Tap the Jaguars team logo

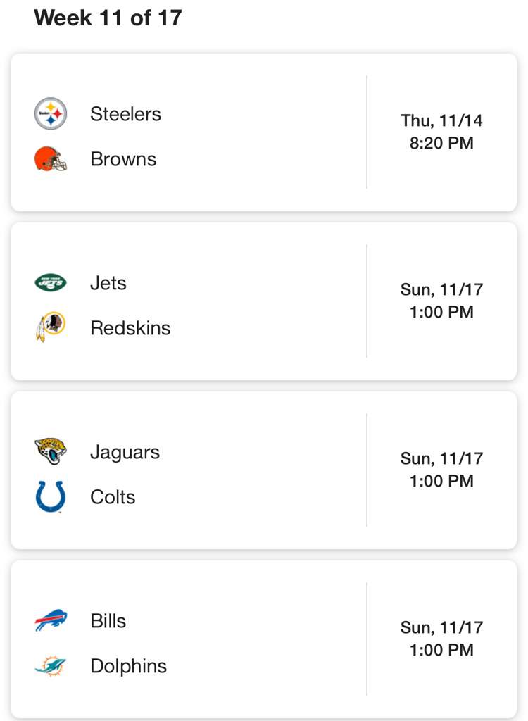coord(51,451)
